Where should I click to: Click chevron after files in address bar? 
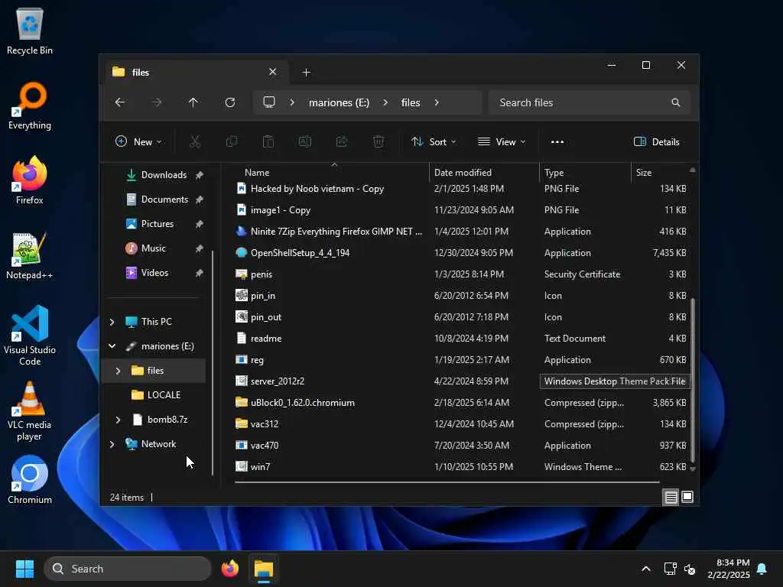[437, 102]
